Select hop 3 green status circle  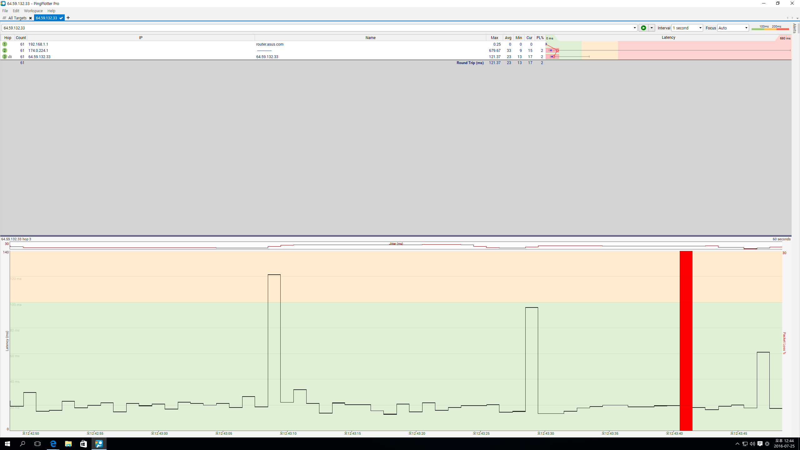[x=5, y=57]
